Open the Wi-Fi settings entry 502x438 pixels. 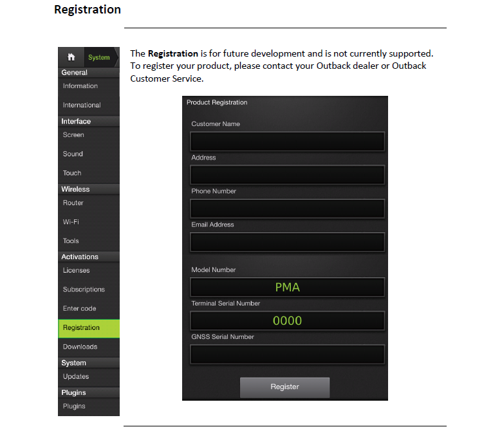tap(89, 222)
